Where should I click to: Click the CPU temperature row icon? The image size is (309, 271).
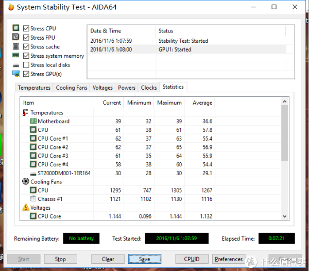point(33,130)
